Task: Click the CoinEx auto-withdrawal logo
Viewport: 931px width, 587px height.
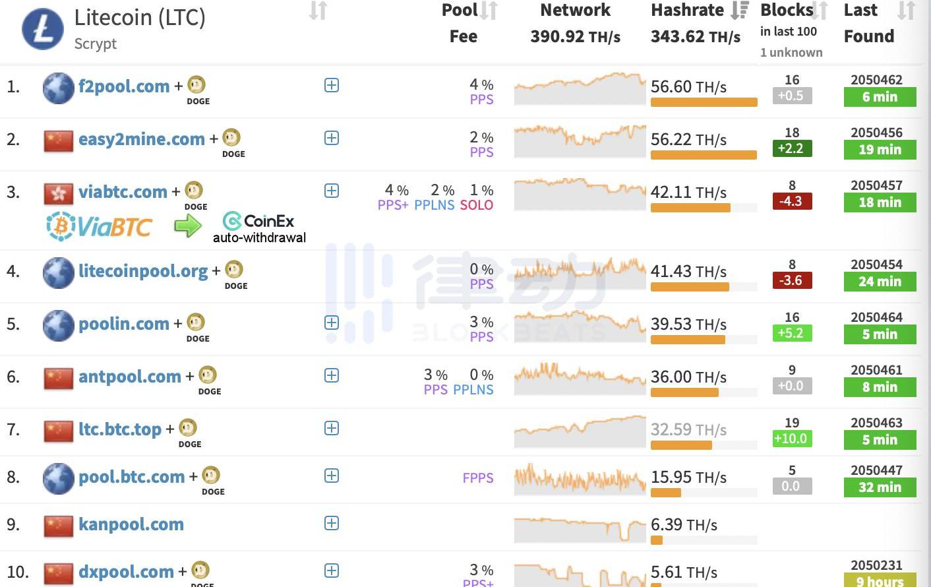Action: coord(259,228)
